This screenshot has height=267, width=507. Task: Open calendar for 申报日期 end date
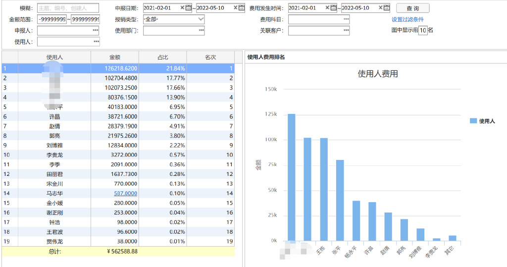point(241,8)
